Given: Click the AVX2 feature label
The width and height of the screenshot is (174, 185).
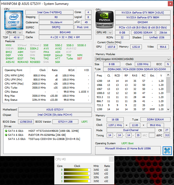Looking at the screenshot, I should coord(58,49).
